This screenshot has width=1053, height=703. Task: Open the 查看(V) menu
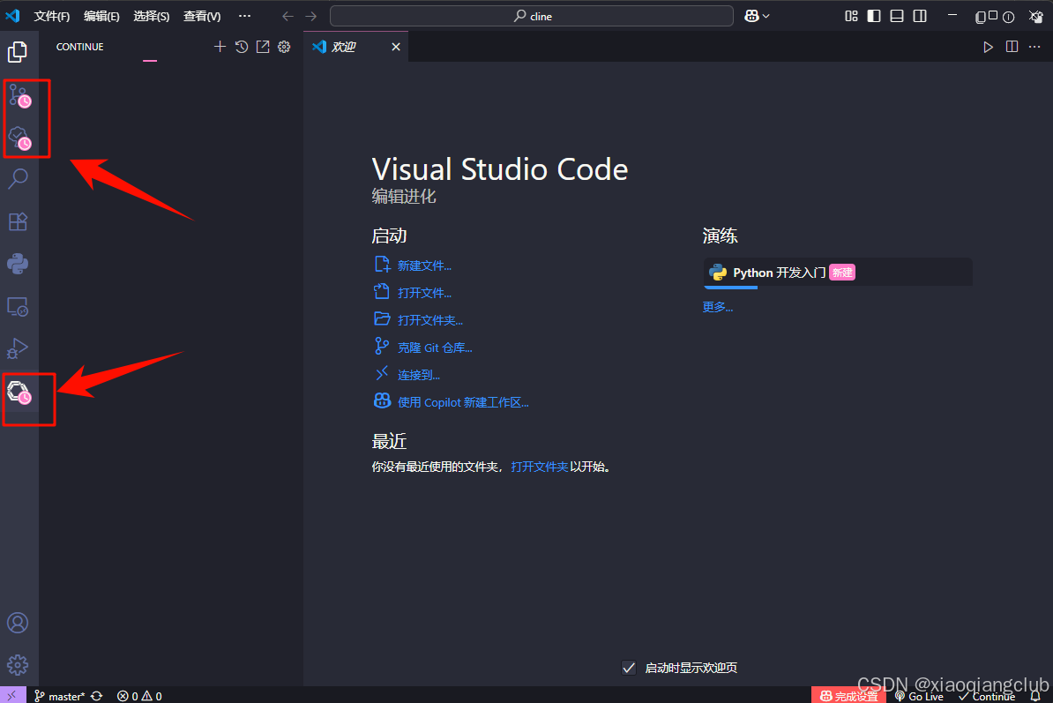[x=202, y=16]
